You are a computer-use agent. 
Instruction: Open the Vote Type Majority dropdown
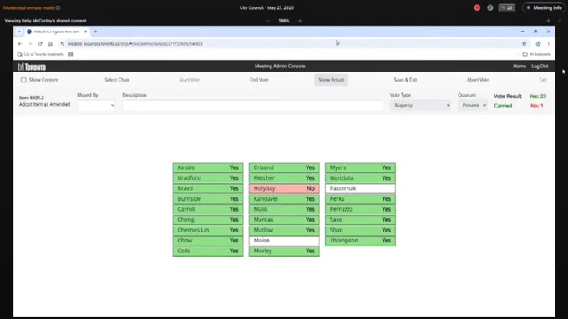tap(420, 105)
